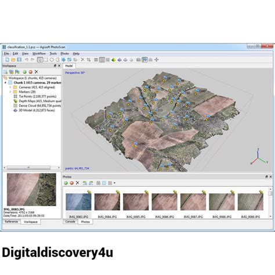This screenshot has width=275, height=275.
Task: Toggle the dense cloud view mode
Action: click(x=102, y=60)
